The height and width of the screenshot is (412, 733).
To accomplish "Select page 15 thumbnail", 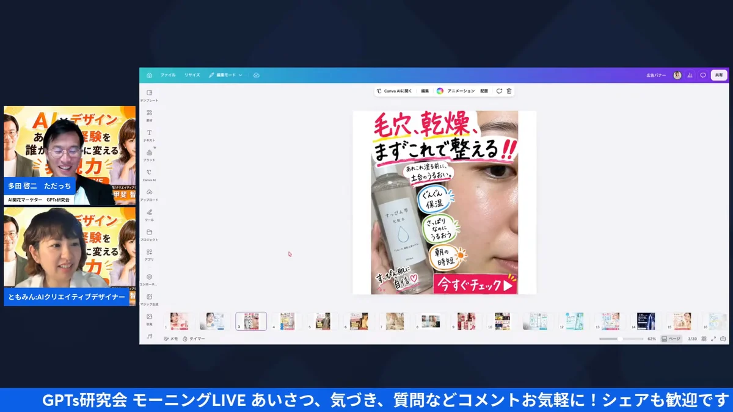I will tap(682, 321).
